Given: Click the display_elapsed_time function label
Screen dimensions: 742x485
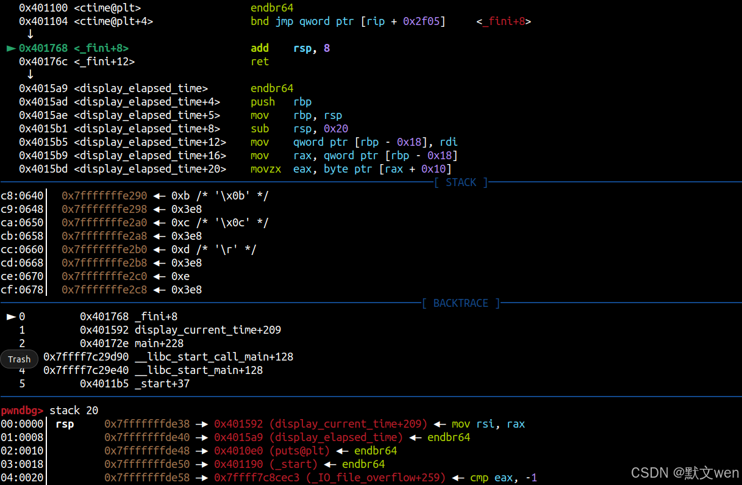Looking at the screenshot, I should (x=140, y=88).
